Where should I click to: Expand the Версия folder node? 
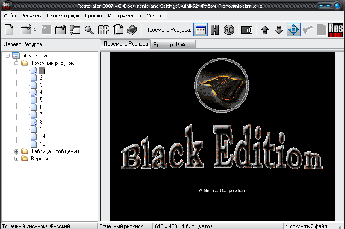click(17, 159)
